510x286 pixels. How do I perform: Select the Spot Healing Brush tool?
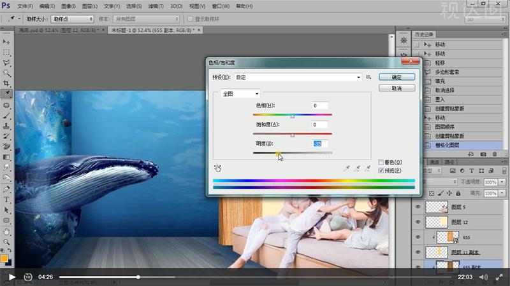[6, 106]
